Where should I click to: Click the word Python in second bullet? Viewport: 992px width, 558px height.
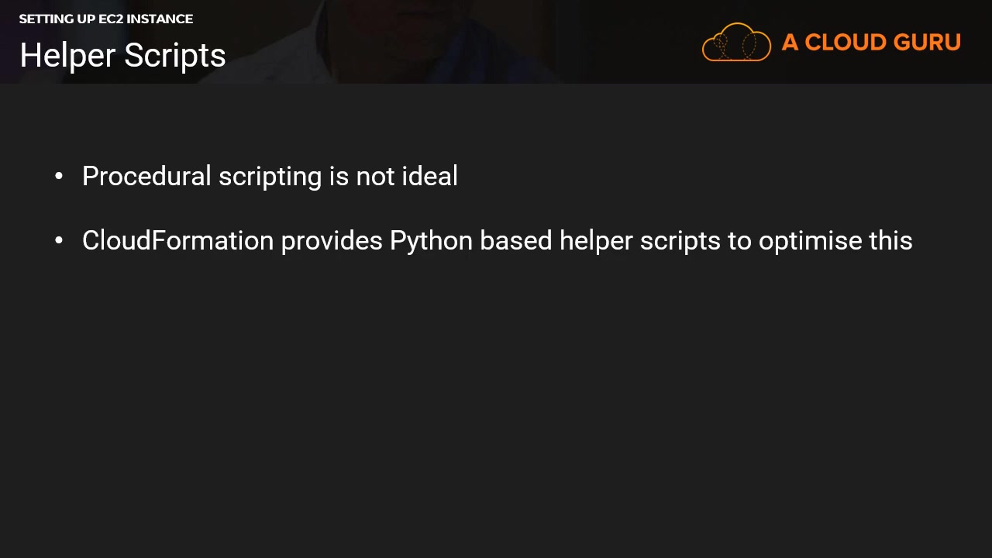[431, 241]
